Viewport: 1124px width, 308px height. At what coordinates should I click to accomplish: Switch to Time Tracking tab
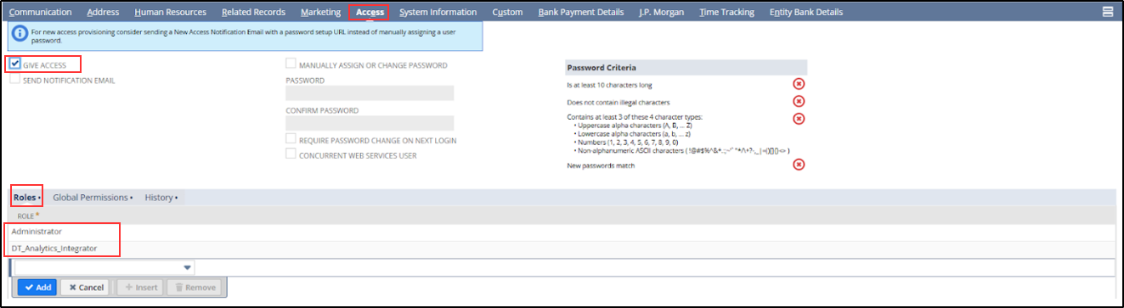pos(727,12)
